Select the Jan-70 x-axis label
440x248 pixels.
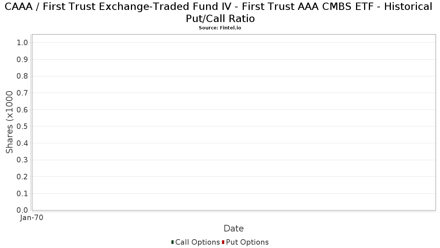pos(32,218)
